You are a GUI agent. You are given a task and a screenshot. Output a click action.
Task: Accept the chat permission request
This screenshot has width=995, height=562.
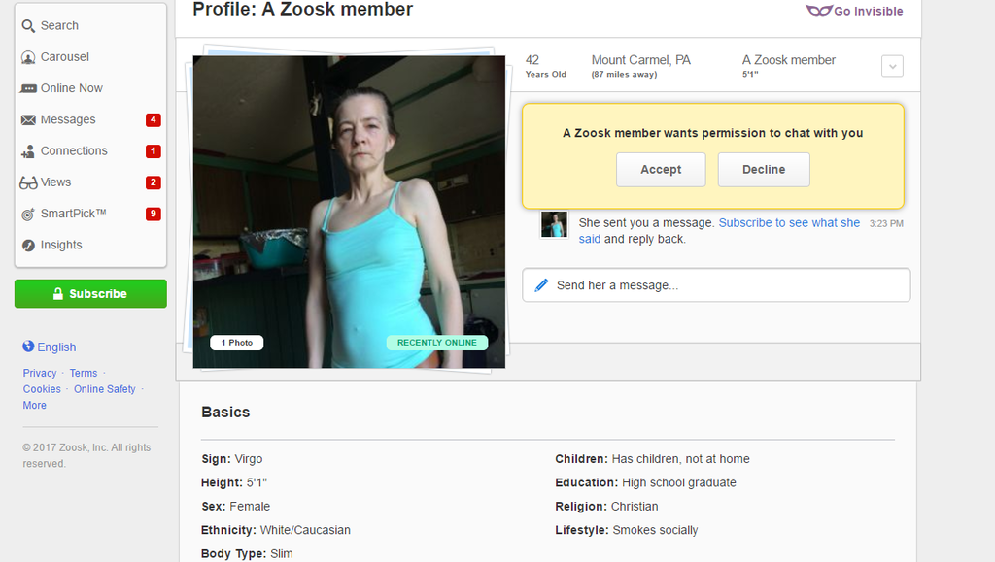661,170
